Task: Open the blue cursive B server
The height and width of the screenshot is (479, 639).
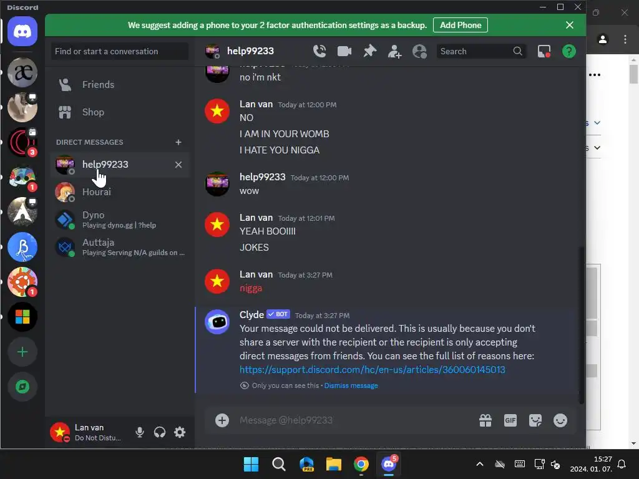Action: click(x=22, y=247)
